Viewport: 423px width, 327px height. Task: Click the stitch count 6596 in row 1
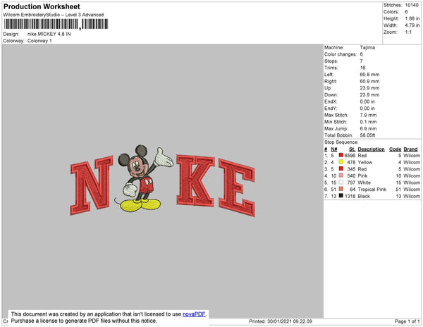pyautogui.click(x=350, y=156)
